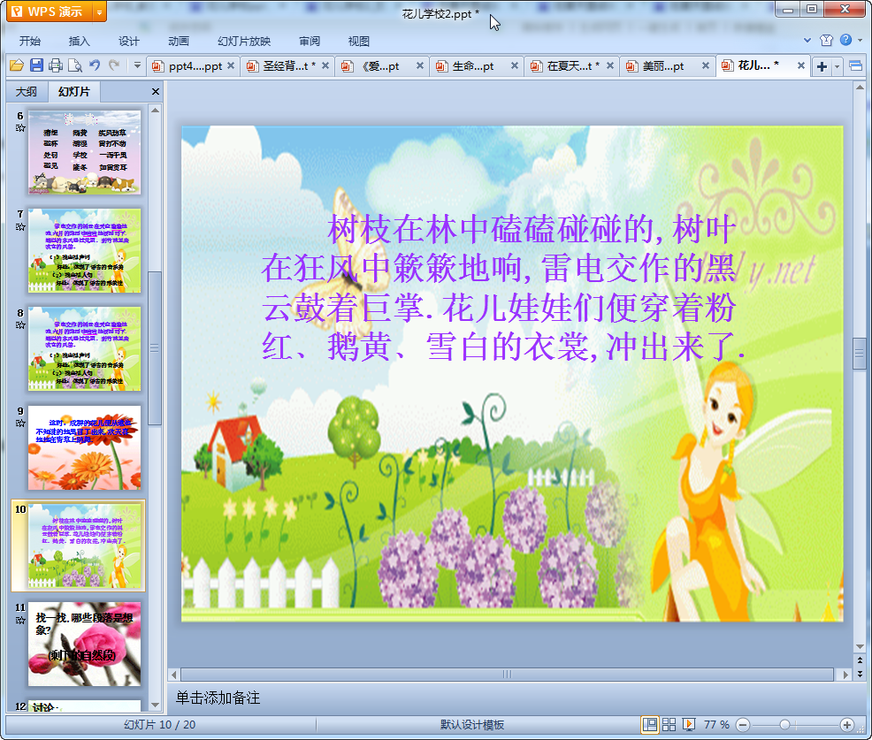Select slide 9 flower thumbnail
Screen dimensions: 872x740
(85, 447)
